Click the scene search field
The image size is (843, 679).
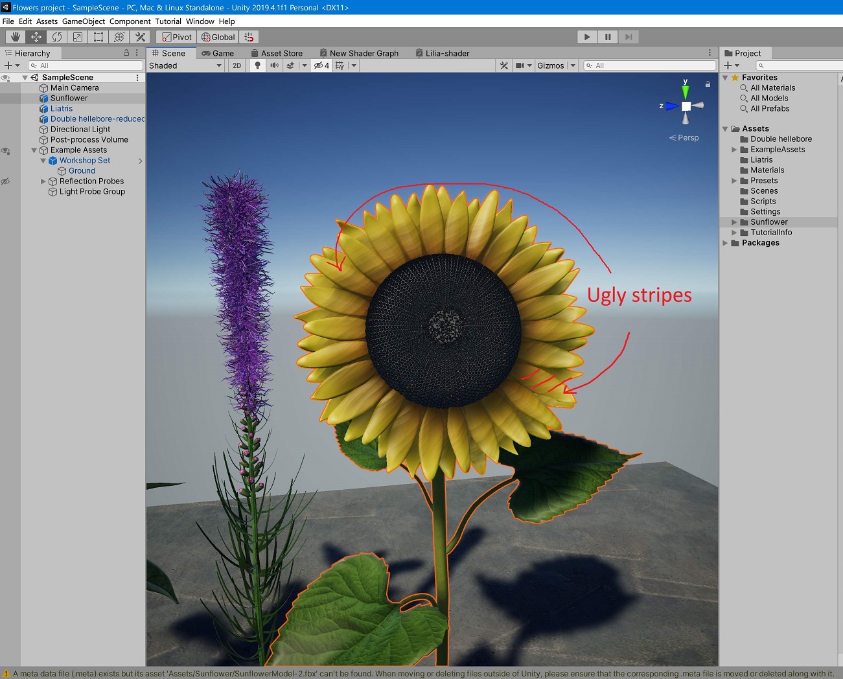649,65
